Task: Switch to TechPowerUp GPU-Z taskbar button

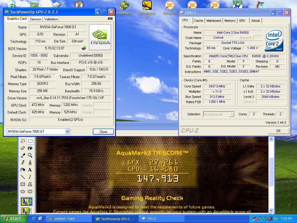Action: [115, 219]
